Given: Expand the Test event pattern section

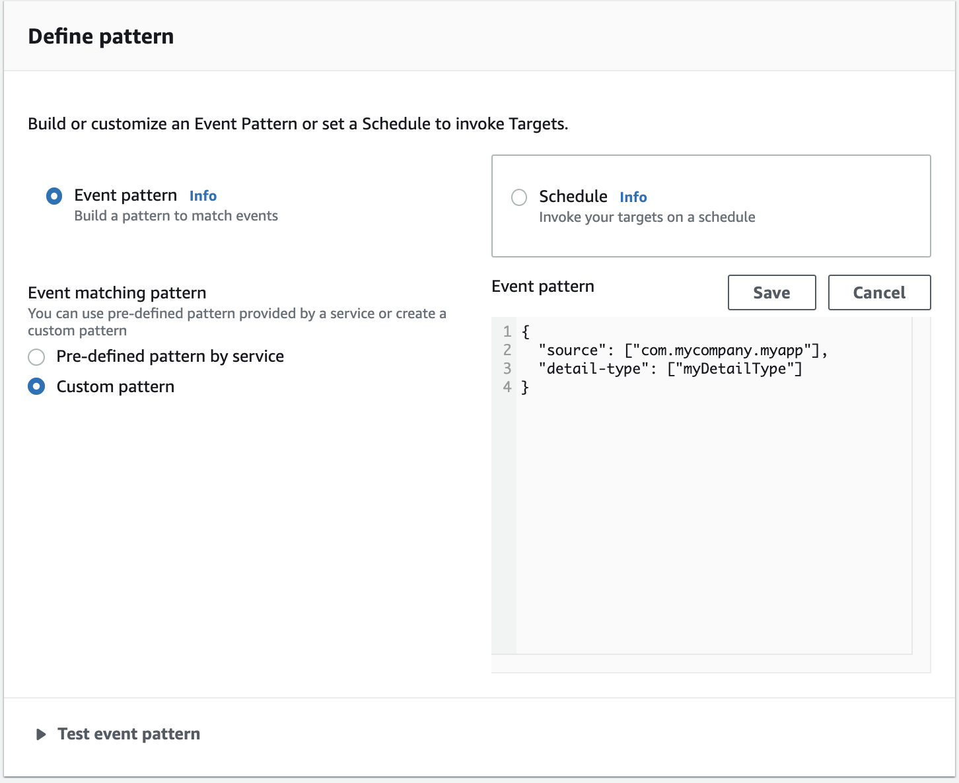Looking at the screenshot, I should 129,733.
